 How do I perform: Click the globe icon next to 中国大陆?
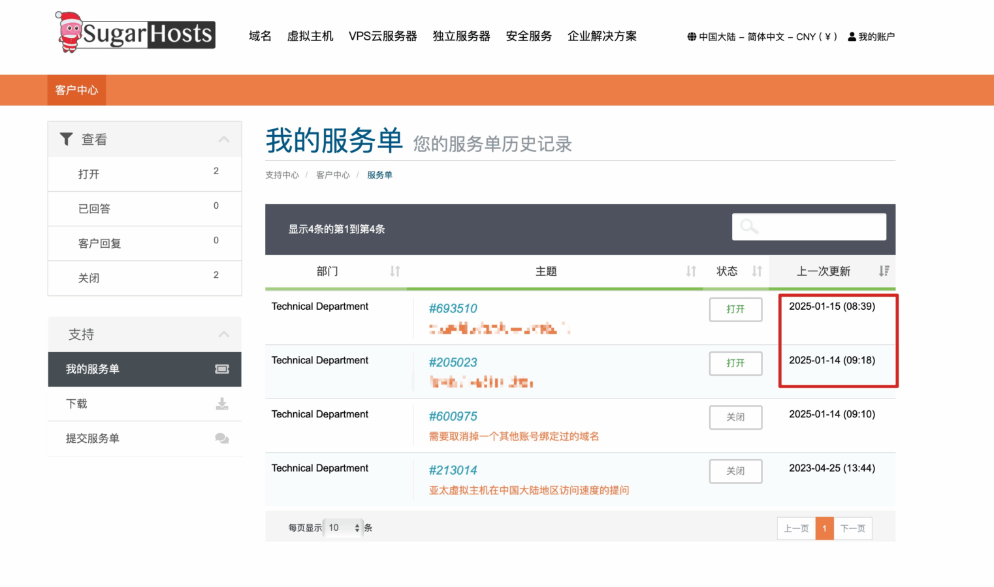tap(691, 37)
